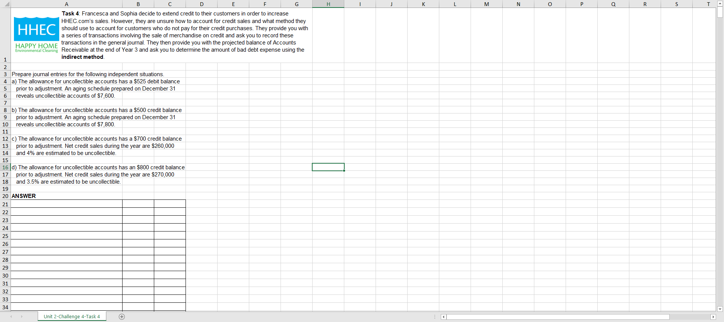The width and height of the screenshot is (724, 322).
Task: Click the horizontal scrollbar thumb
Action: click(x=558, y=317)
